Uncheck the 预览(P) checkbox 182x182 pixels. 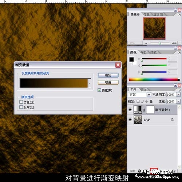coord(99,90)
